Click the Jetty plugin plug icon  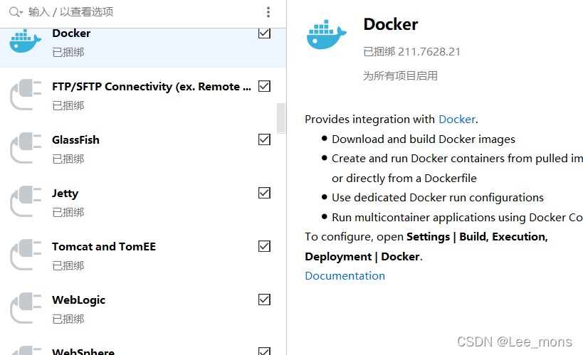point(26,202)
